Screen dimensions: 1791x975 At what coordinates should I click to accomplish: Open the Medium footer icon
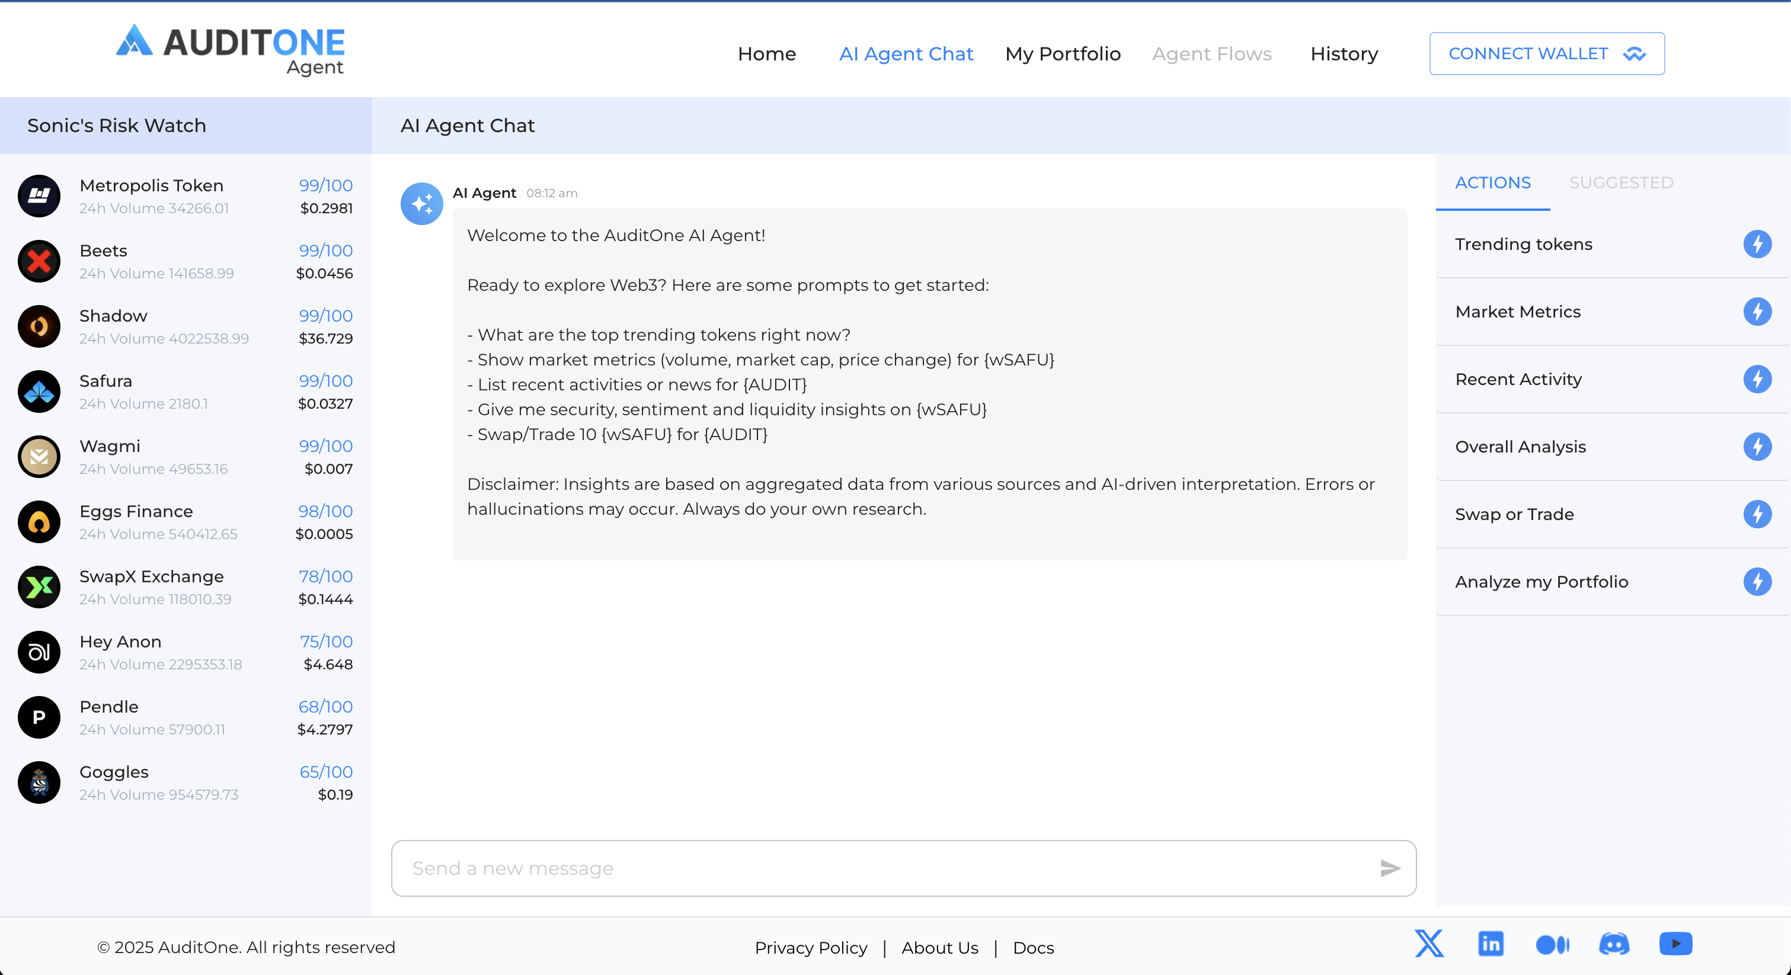click(1552, 944)
